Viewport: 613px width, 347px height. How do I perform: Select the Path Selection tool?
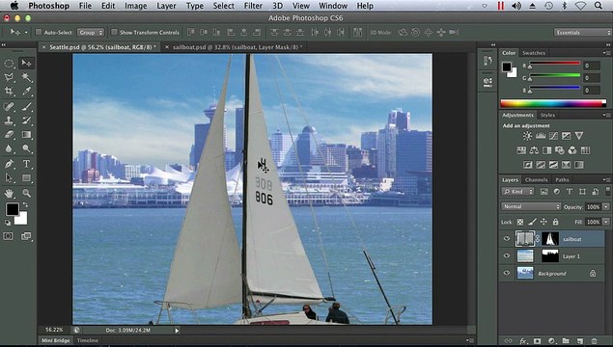pos(9,178)
